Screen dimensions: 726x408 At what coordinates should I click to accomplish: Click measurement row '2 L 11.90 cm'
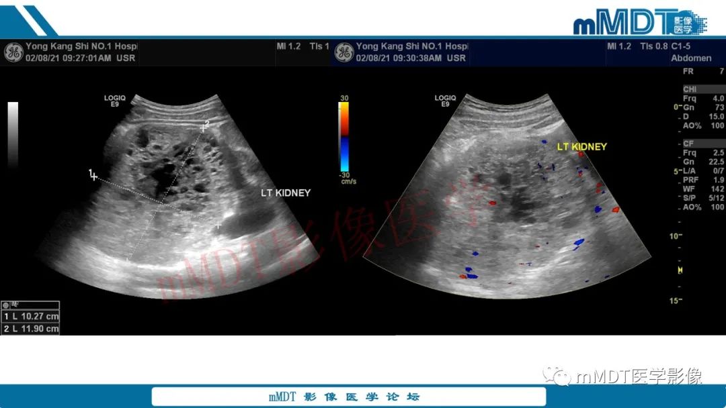pyautogui.click(x=30, y=329)
